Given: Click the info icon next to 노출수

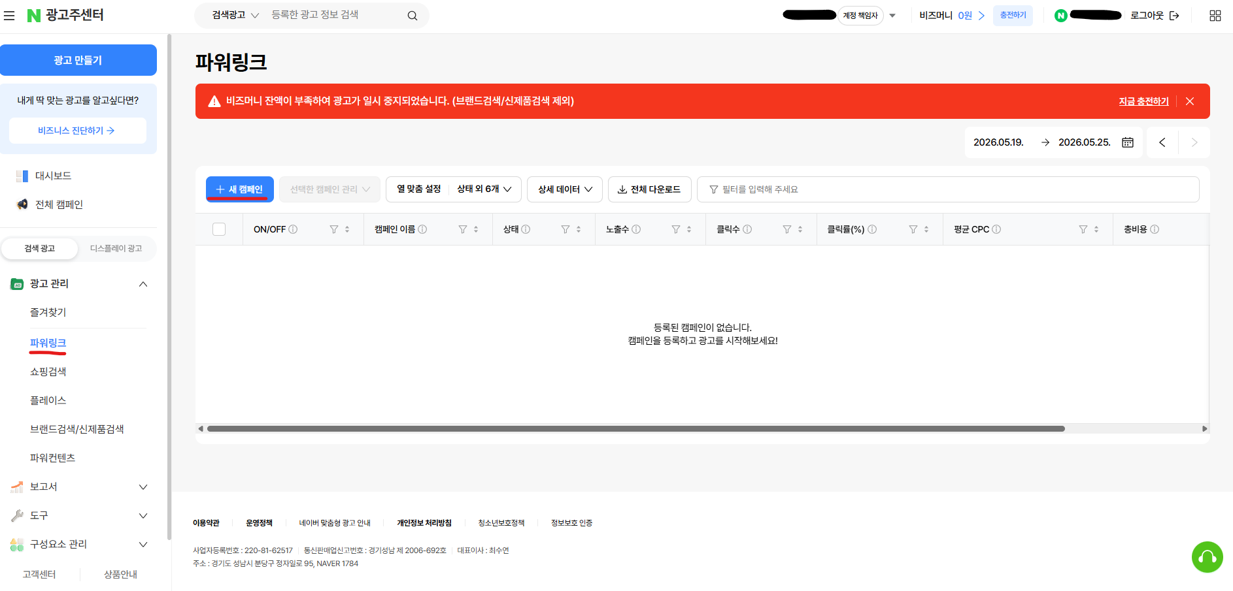Looking at the screenshot, I should [x=636, y=229].
